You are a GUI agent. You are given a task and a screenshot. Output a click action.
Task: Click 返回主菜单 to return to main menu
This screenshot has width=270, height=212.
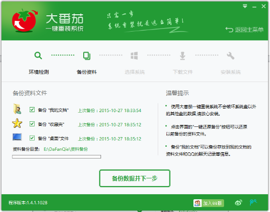pyautogui.click(x=250, y=30)
